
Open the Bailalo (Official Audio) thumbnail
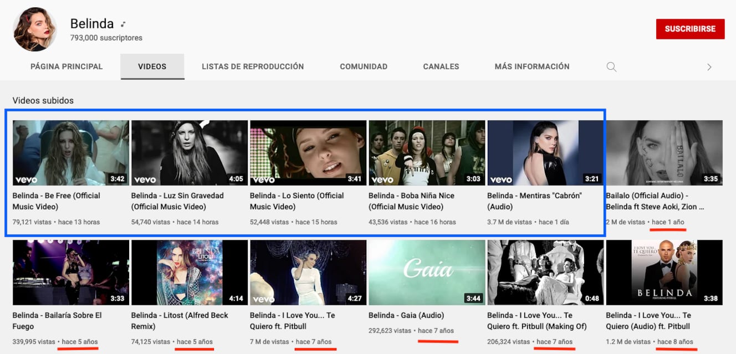click(x=664, y=153)
